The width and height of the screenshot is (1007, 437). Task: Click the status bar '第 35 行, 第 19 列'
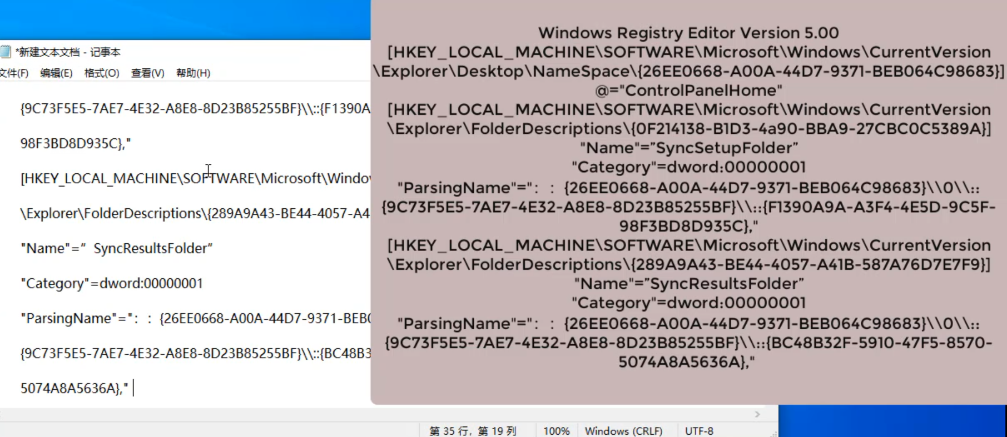click(x=473, y=431)
